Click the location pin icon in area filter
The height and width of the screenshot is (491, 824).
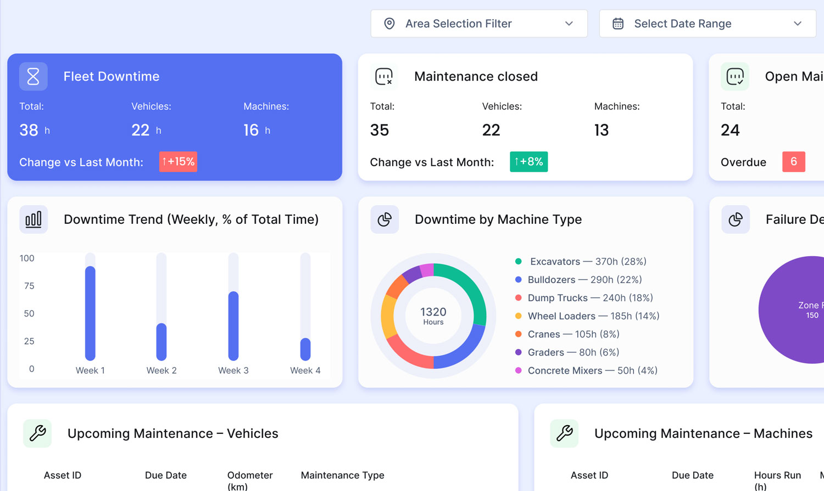389,24
